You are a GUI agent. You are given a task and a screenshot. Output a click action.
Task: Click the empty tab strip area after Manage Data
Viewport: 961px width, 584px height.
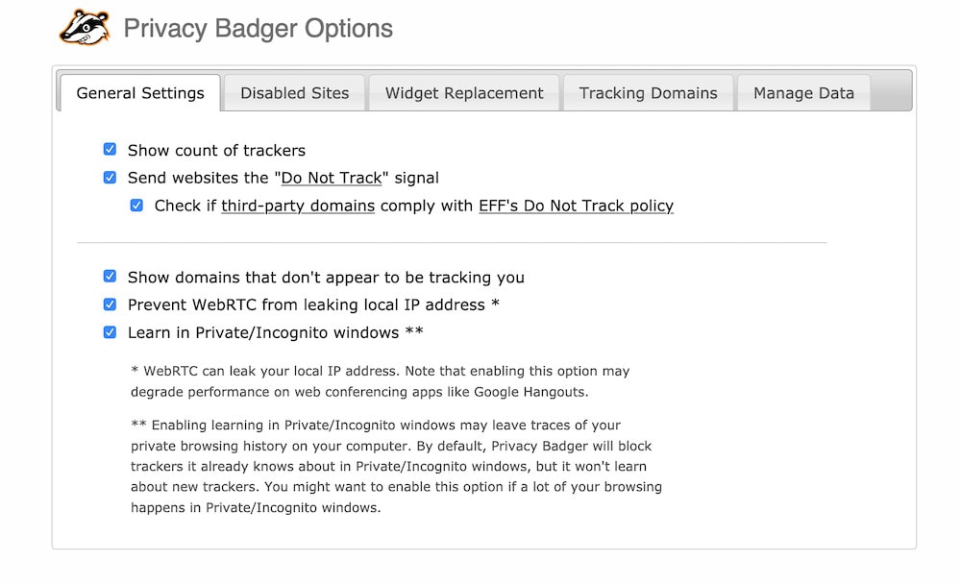[x=891, y=92]
